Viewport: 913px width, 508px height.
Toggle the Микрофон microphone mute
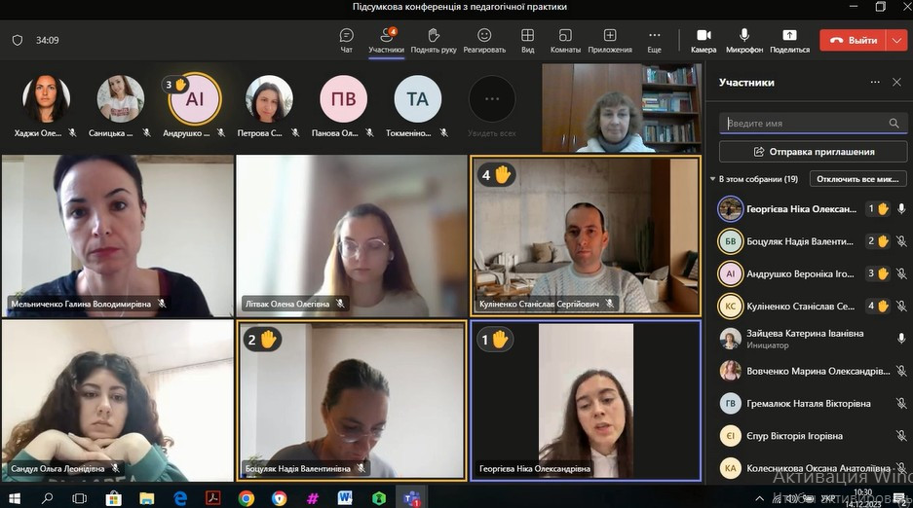click(x=744, y=39)
